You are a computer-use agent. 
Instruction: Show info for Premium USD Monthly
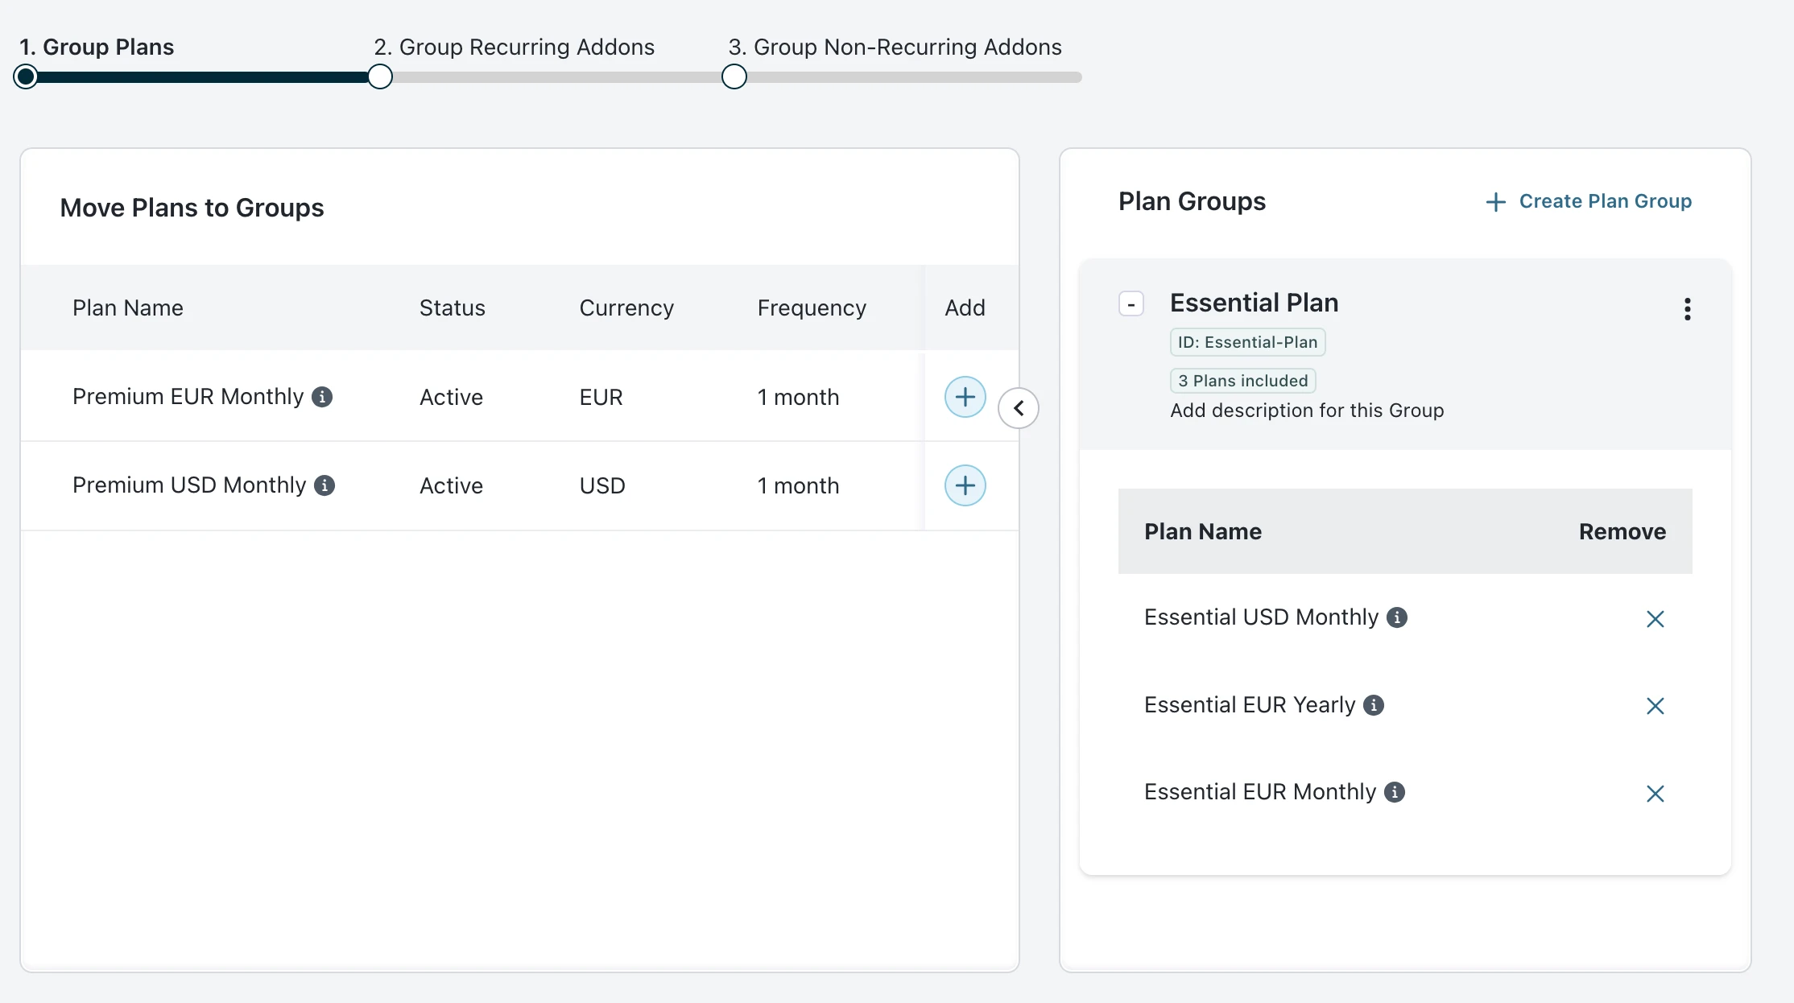324,485
